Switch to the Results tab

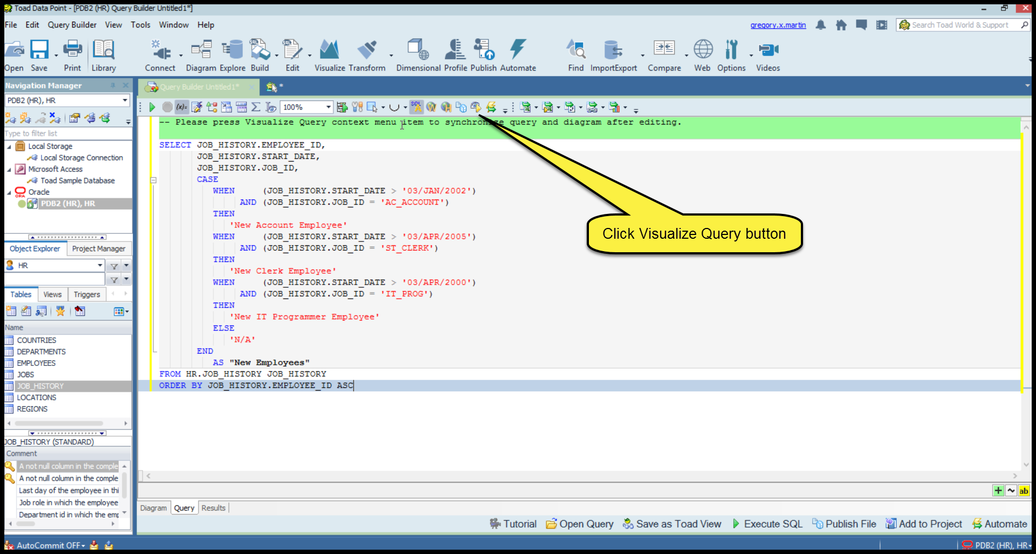[214, 508]
